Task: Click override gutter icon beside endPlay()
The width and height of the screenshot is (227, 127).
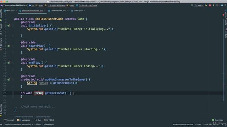Action: [x=9, y=63]
